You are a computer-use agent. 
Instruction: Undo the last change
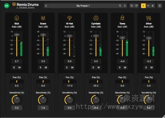[132, 6]
